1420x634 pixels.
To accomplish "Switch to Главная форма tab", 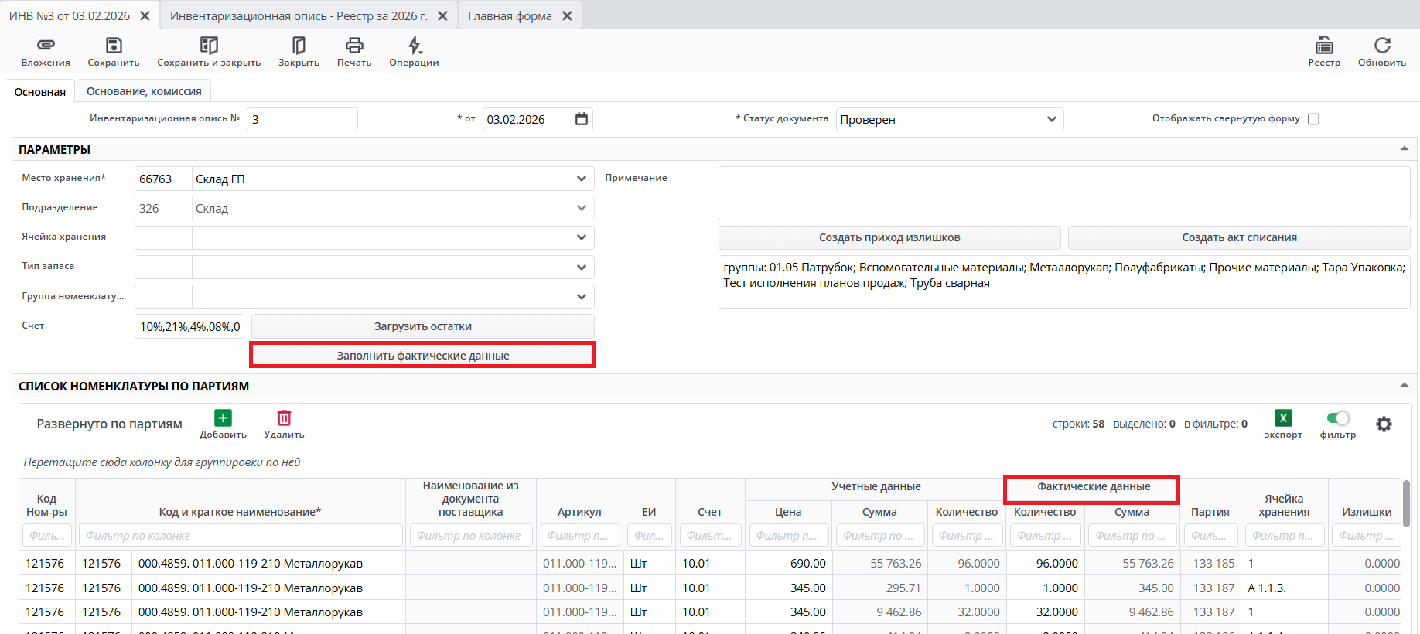I will 510,15.
